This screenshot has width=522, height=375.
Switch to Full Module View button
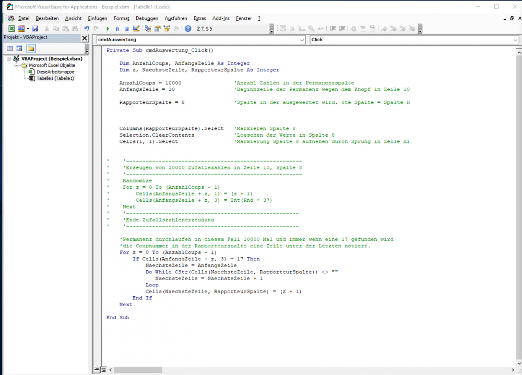tap(103, 369)
